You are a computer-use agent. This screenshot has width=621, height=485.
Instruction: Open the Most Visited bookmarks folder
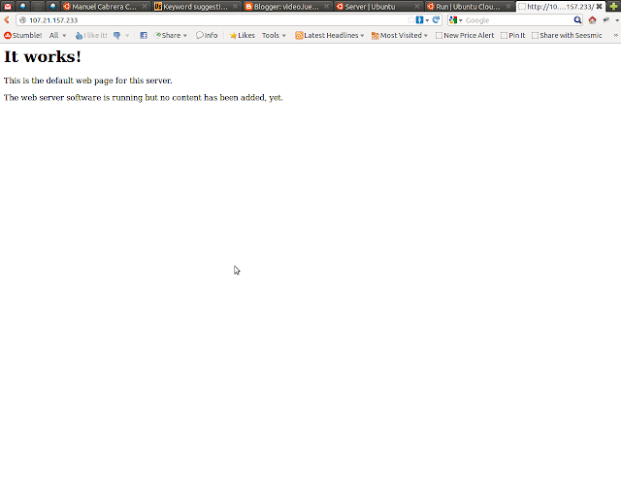pyautogui.click(x=400, y=35)
